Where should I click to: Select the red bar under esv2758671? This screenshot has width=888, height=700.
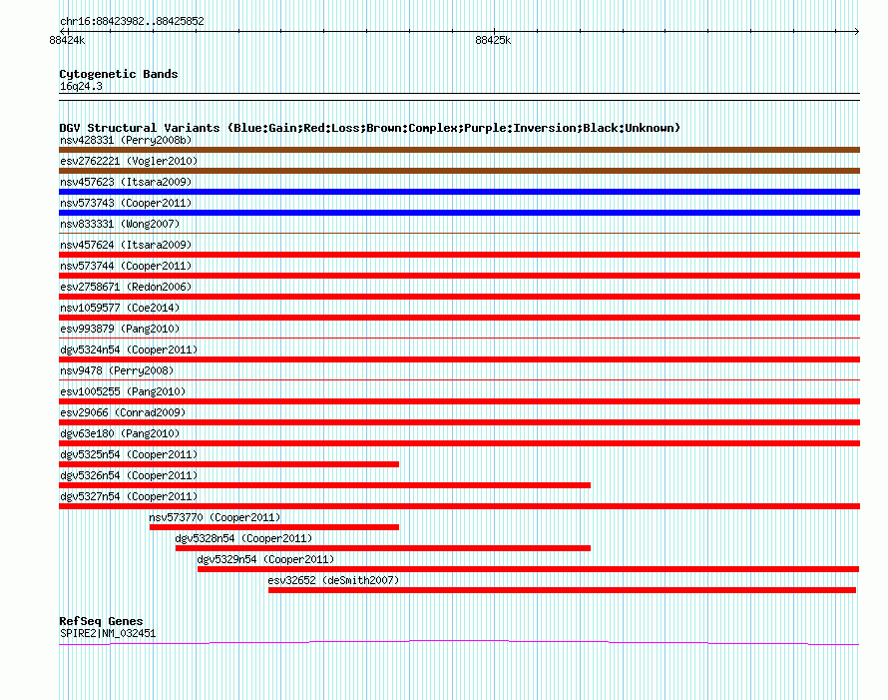click(x=459, y=297)
